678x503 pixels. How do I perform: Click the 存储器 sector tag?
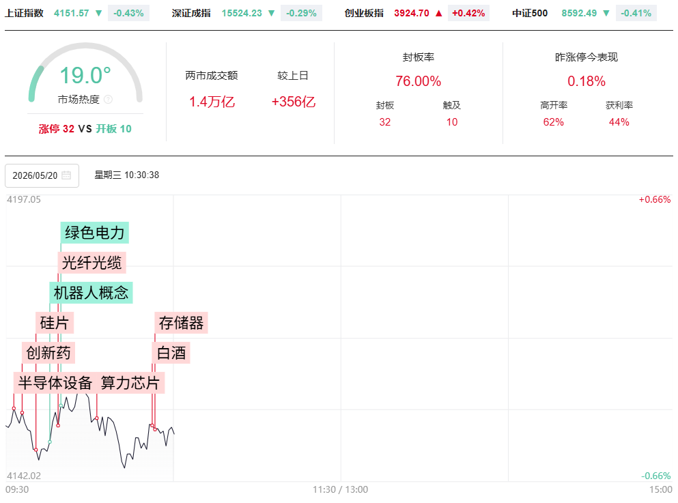click(181, 323)
